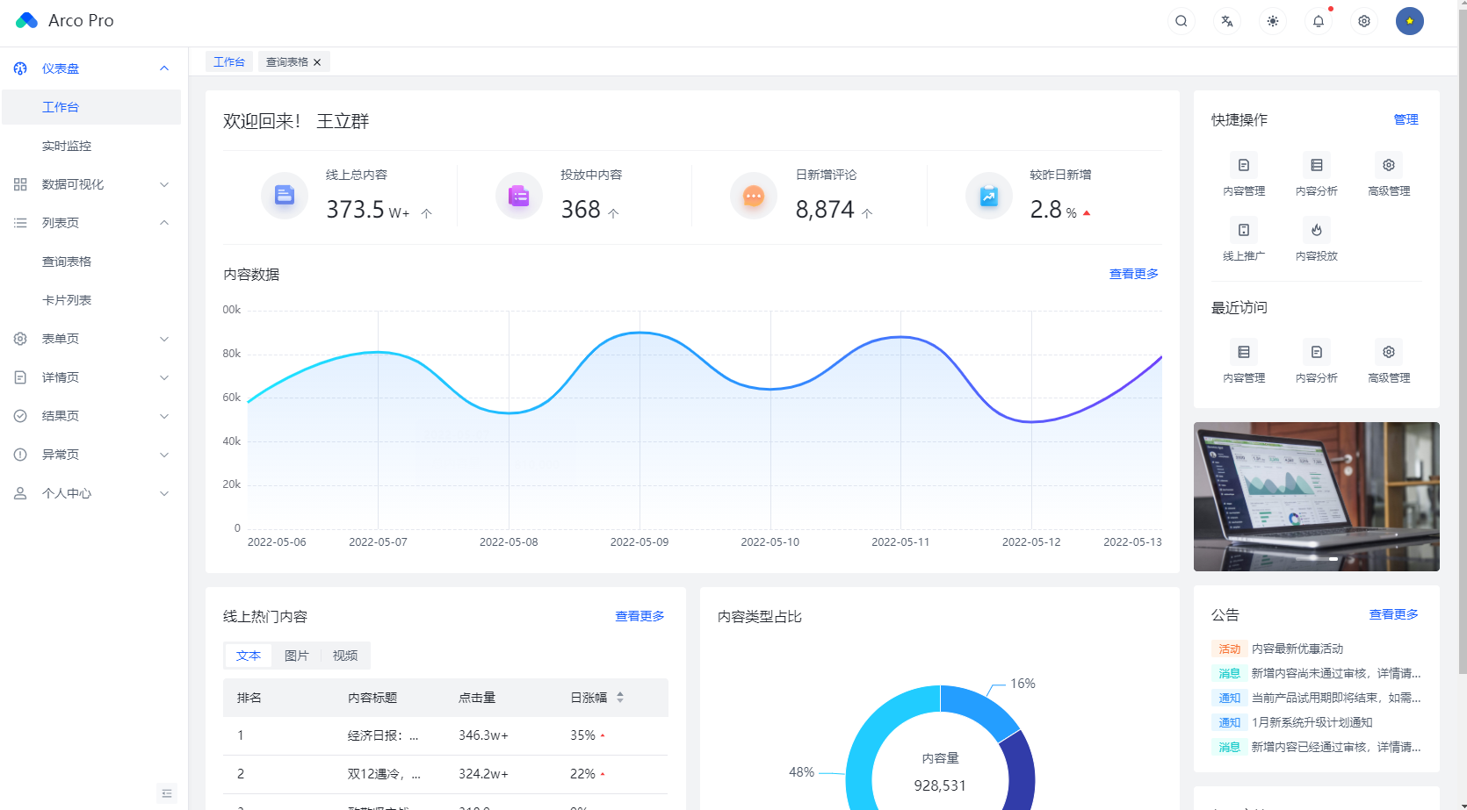Expand the 表单页 menu
Image resolution: width=1467 pixels, height=810 pixels.
pyautogui.click(x=91, y=339)
